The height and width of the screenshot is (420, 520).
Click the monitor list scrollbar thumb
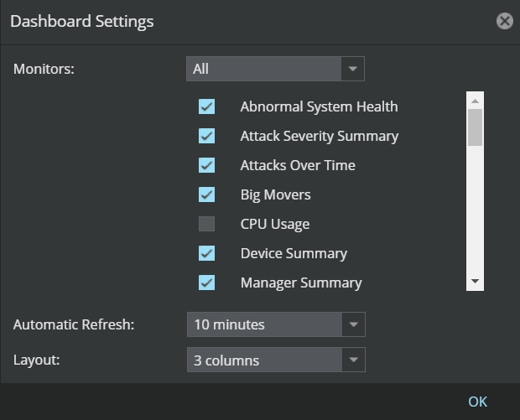pyautogui.click(x=475, y=127)
